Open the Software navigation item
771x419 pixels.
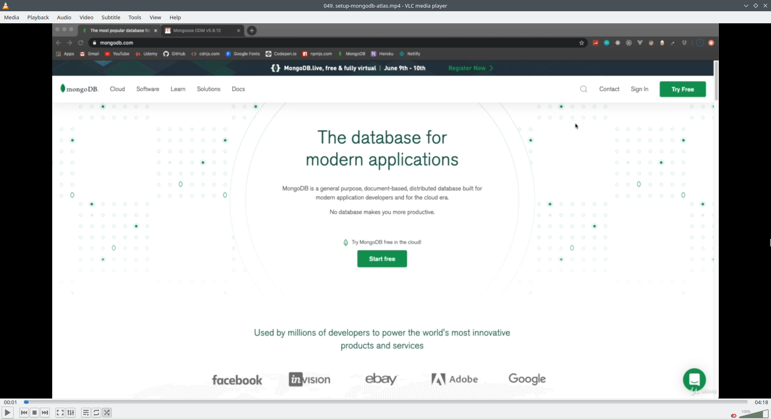(x=148, y=89)
